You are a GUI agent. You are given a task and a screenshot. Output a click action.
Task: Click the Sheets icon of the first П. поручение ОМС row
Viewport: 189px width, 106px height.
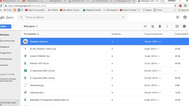[x=25, y=71]
